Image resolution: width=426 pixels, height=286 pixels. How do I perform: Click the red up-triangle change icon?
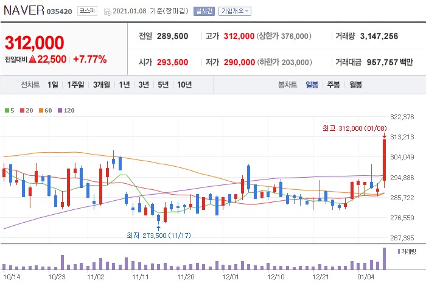[x=32, y=59]
